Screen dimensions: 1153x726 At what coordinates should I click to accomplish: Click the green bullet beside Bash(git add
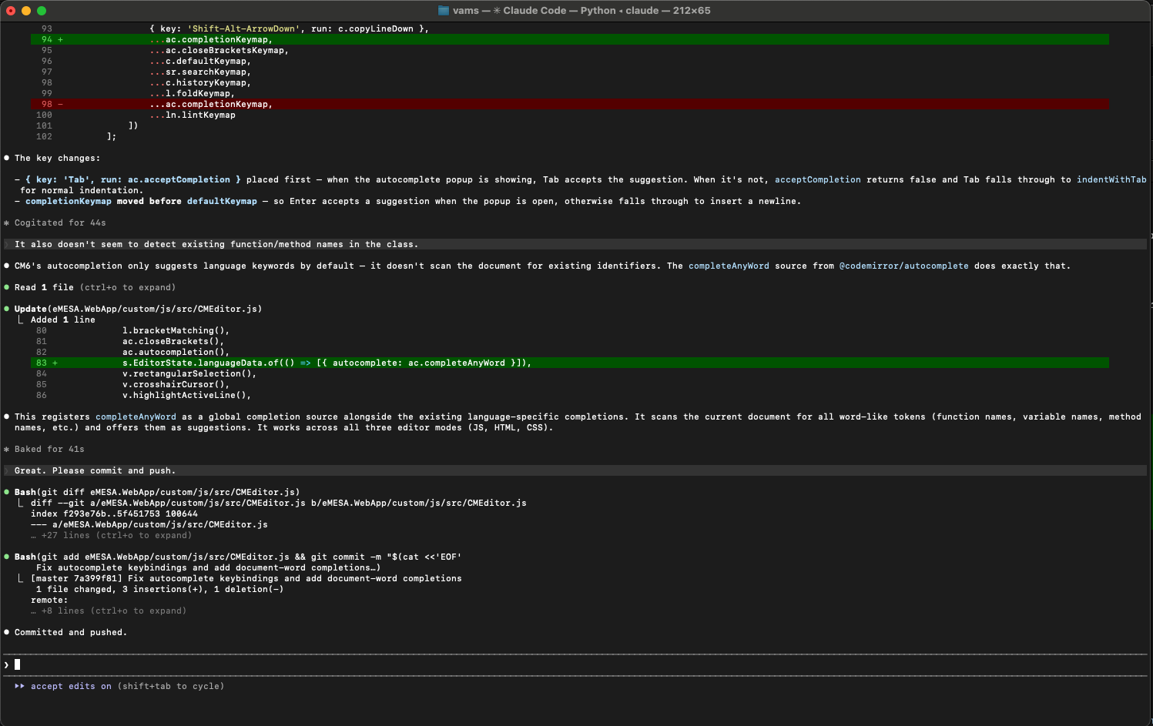click(x=7, y=557)
